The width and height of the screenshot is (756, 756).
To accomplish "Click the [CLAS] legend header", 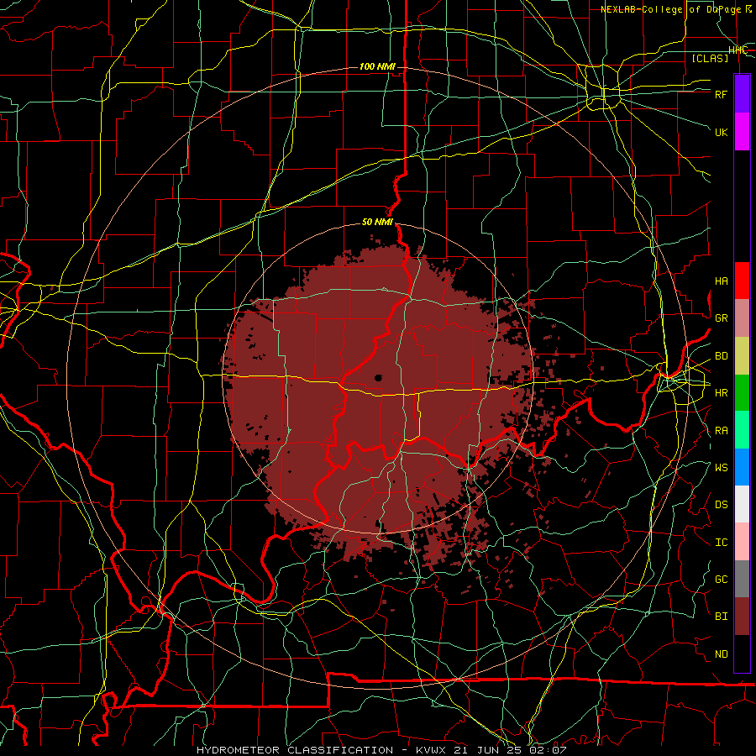I will (x=710, y=58).
